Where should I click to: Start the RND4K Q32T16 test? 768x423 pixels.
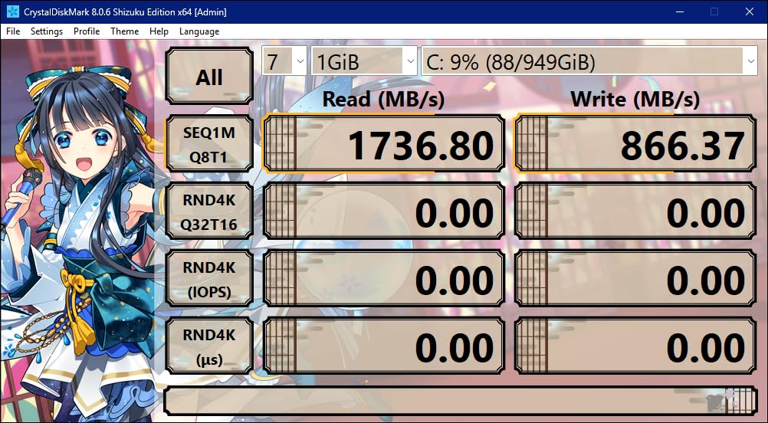point(209,211)
